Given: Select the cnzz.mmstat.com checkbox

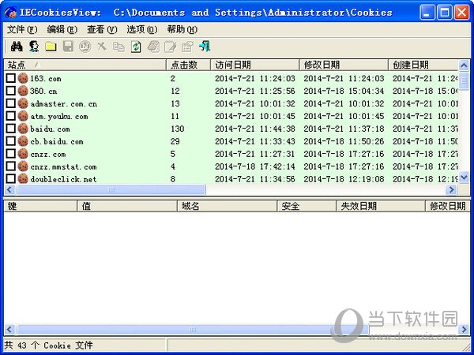Looking at the screenshot, I should pos(11,166).
